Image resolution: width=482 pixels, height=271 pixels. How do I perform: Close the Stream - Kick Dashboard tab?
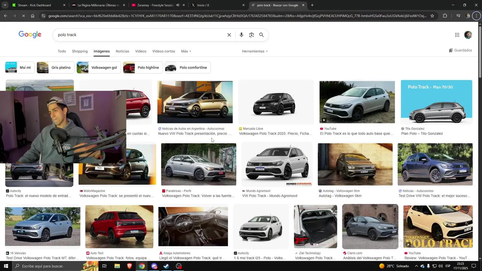64,5
